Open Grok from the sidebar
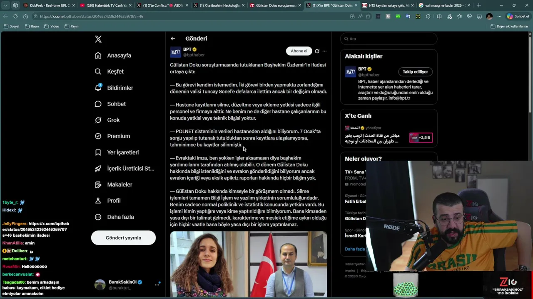The image size is (533, 299). point(107,120)
